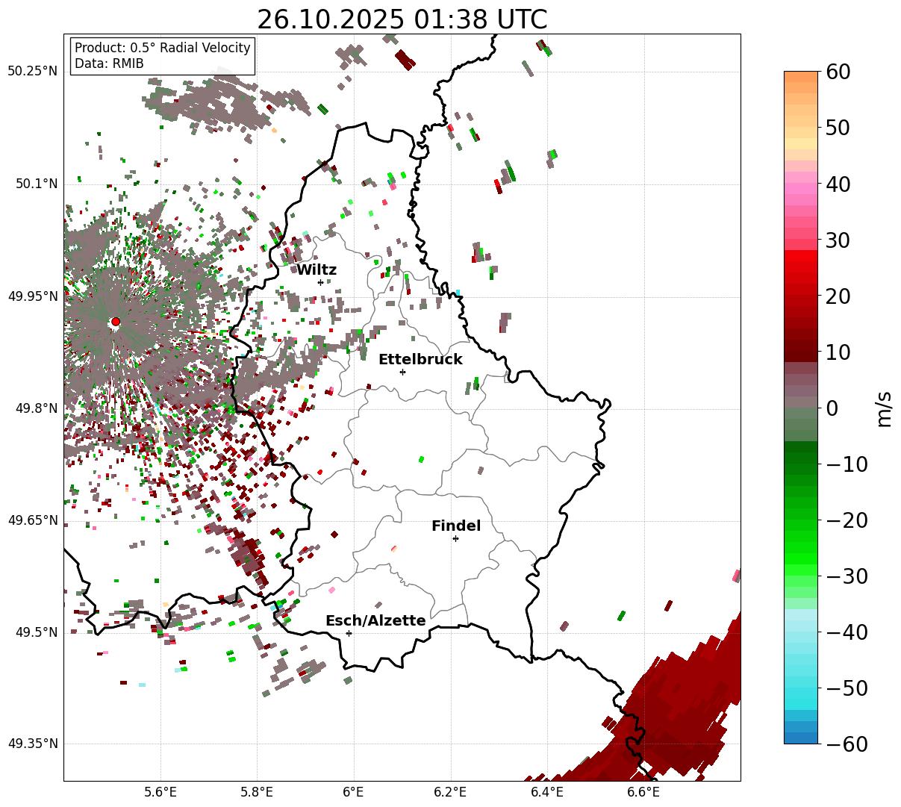The image size is (901, 807).
Task: Click the 6.4°E longitude label
Action: click(x=547, y=792)
